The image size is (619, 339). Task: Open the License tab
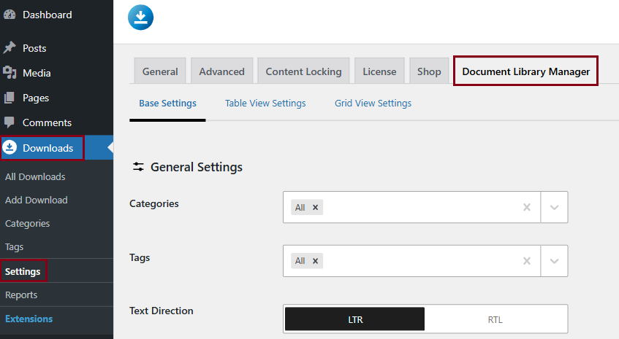coord(379,71)
